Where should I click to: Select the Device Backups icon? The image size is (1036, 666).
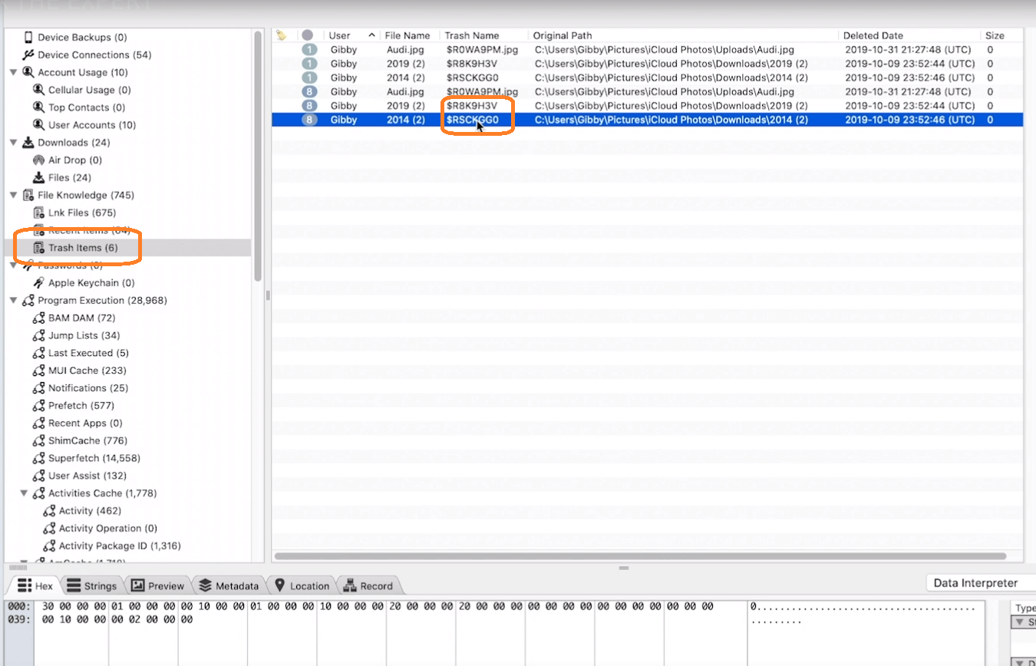click(x=30, y=36)
